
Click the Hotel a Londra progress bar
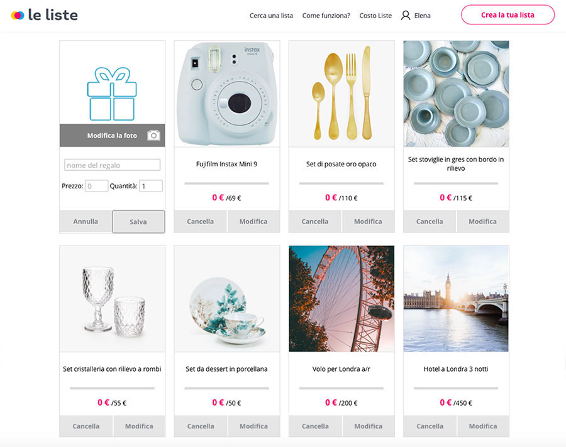click(456, 388)
